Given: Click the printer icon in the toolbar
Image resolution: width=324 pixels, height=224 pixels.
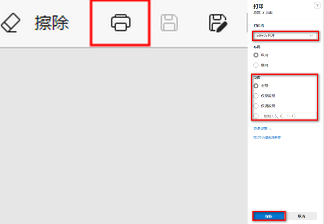Looking at the screenshot, I should (x=120, y=22).
